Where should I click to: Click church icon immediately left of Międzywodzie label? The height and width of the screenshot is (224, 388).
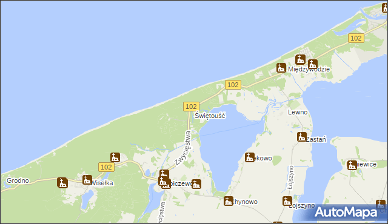[281, 68]
